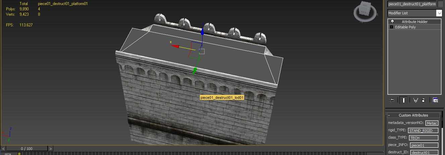
Task: Click the blue Z-axis gizmo arrow
Action: (x=202, y=31)
